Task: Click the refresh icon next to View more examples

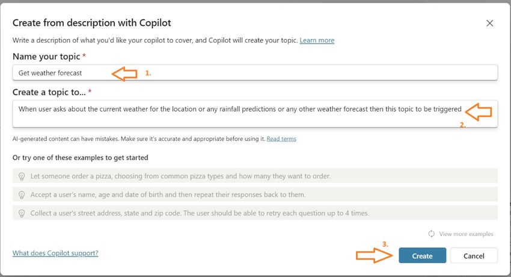Action: tap(431, 234)
